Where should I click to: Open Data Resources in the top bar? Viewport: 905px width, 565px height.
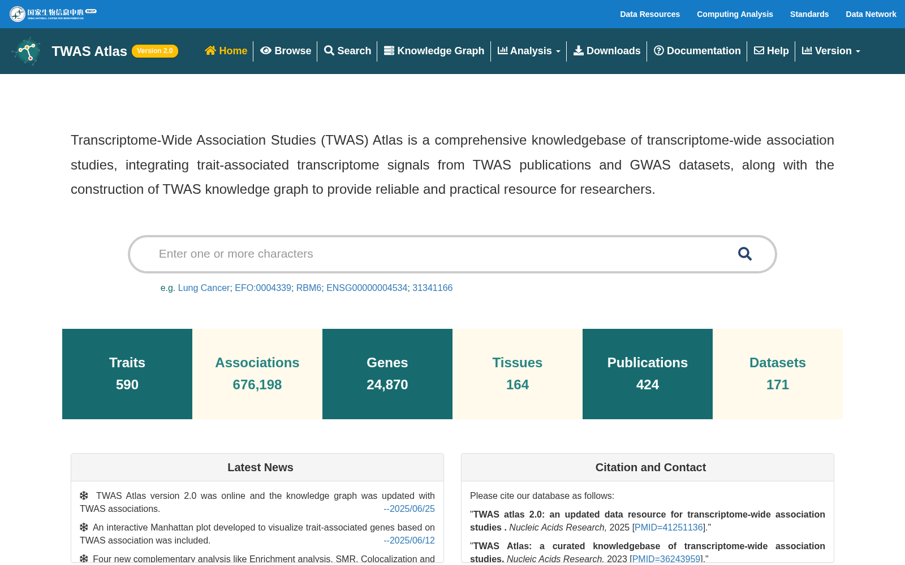tap(650, 14)
